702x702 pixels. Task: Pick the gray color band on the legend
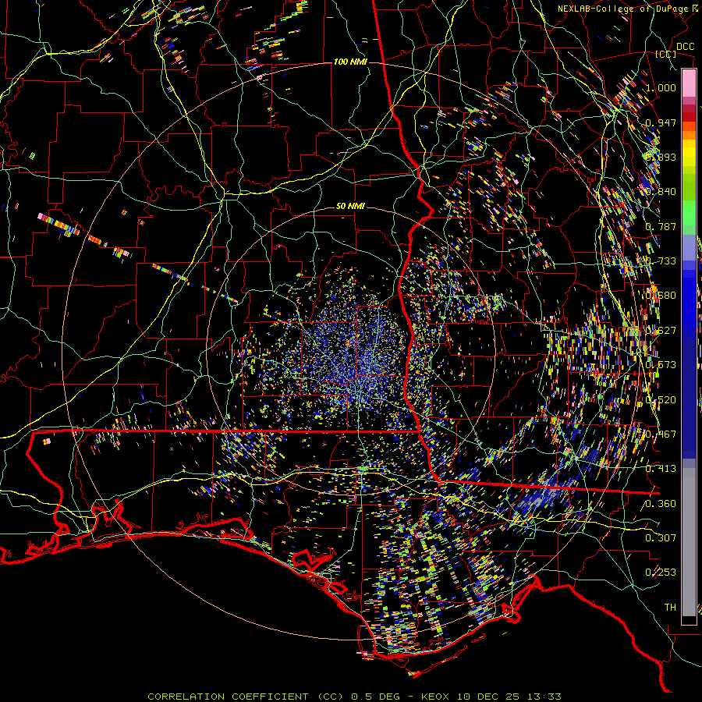[689, 542]
